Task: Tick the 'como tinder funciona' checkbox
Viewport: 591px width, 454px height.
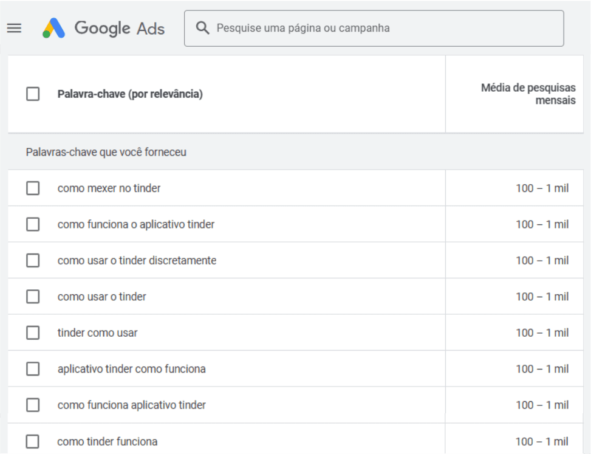Action: point(33,441)
